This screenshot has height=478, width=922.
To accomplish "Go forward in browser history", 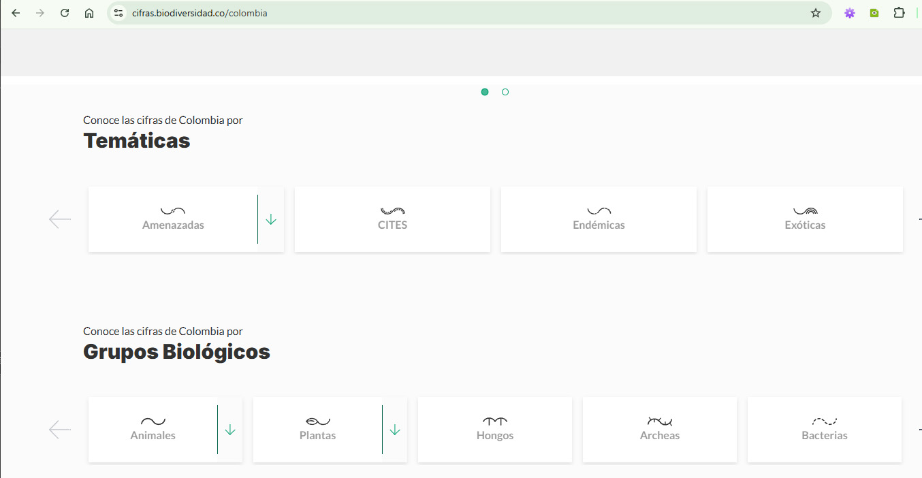I will pos(40,13).
